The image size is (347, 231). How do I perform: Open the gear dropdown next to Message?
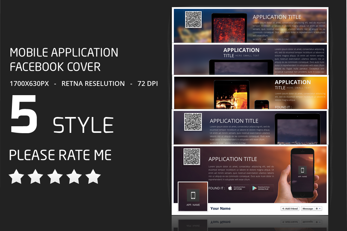pos(318,209)
